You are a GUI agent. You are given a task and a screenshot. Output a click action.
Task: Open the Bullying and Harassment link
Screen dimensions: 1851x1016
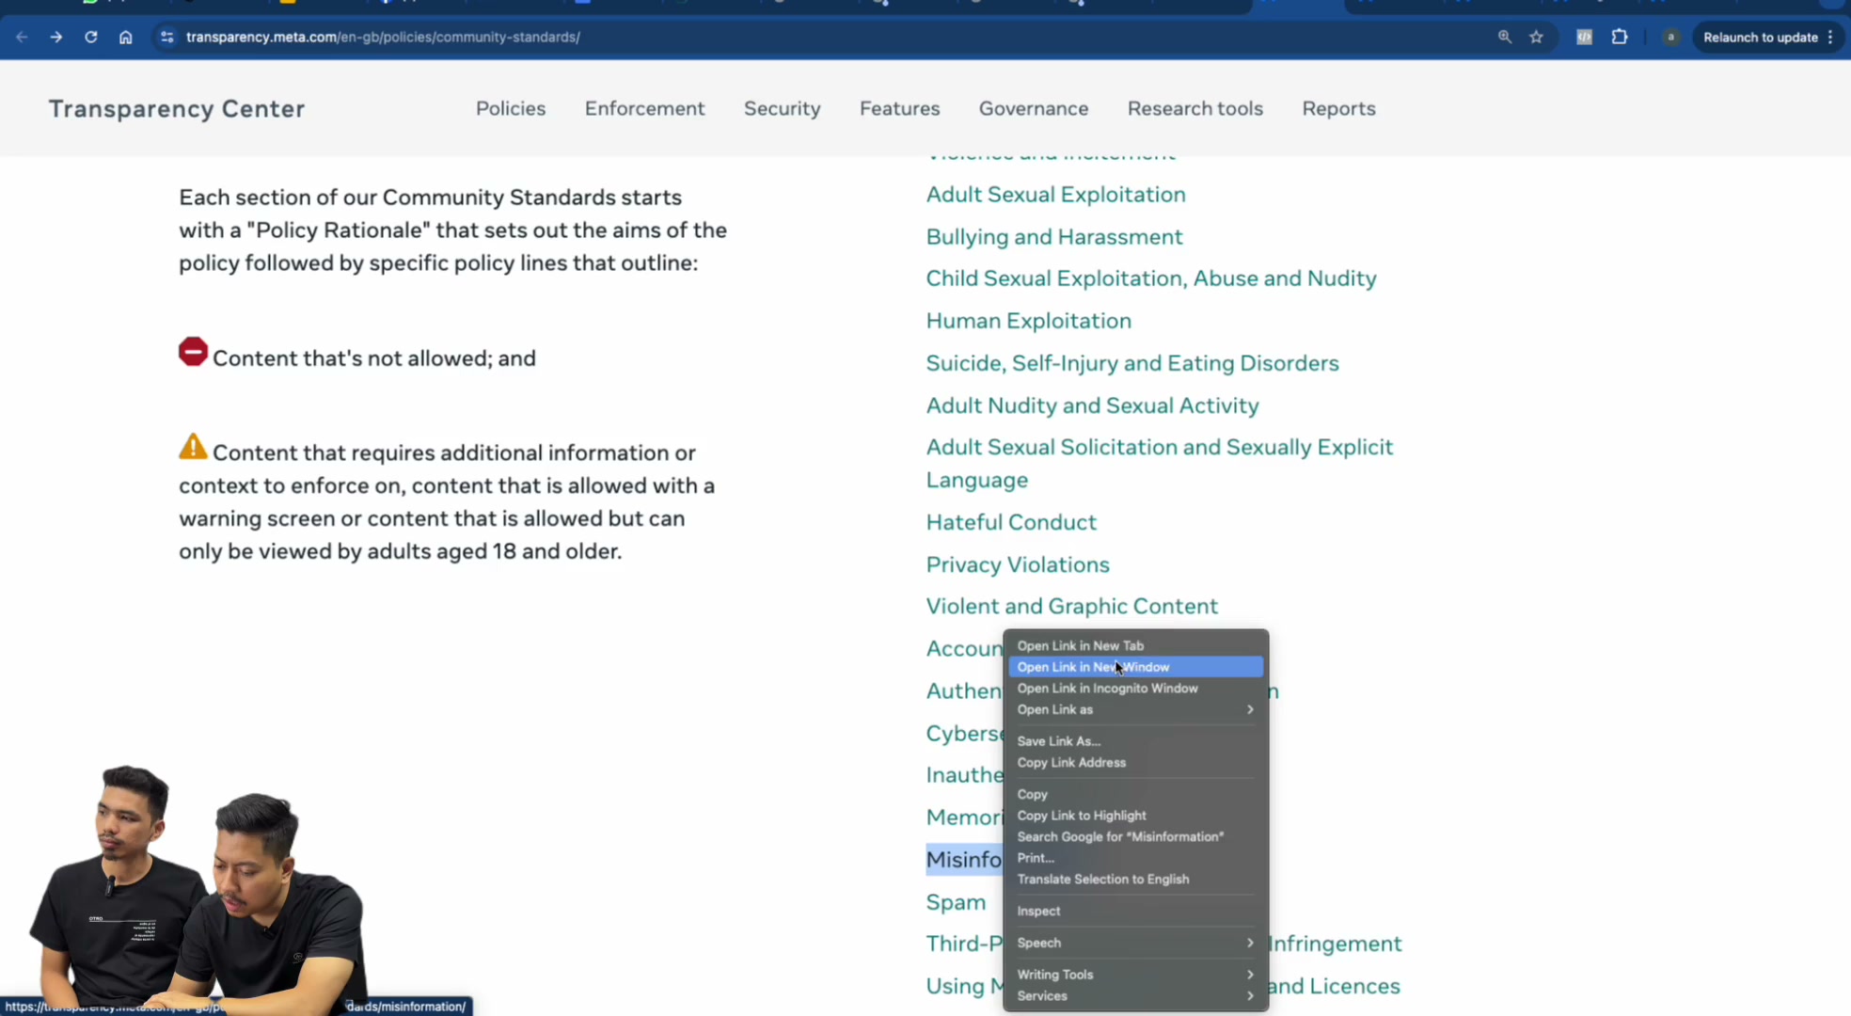pos(1053,237)
